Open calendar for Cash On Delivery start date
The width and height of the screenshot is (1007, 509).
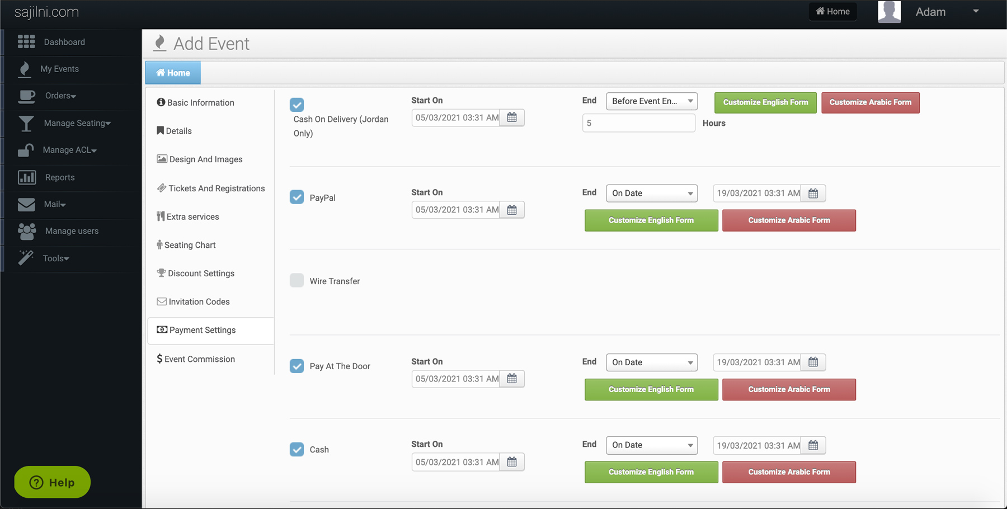point(512,117)
